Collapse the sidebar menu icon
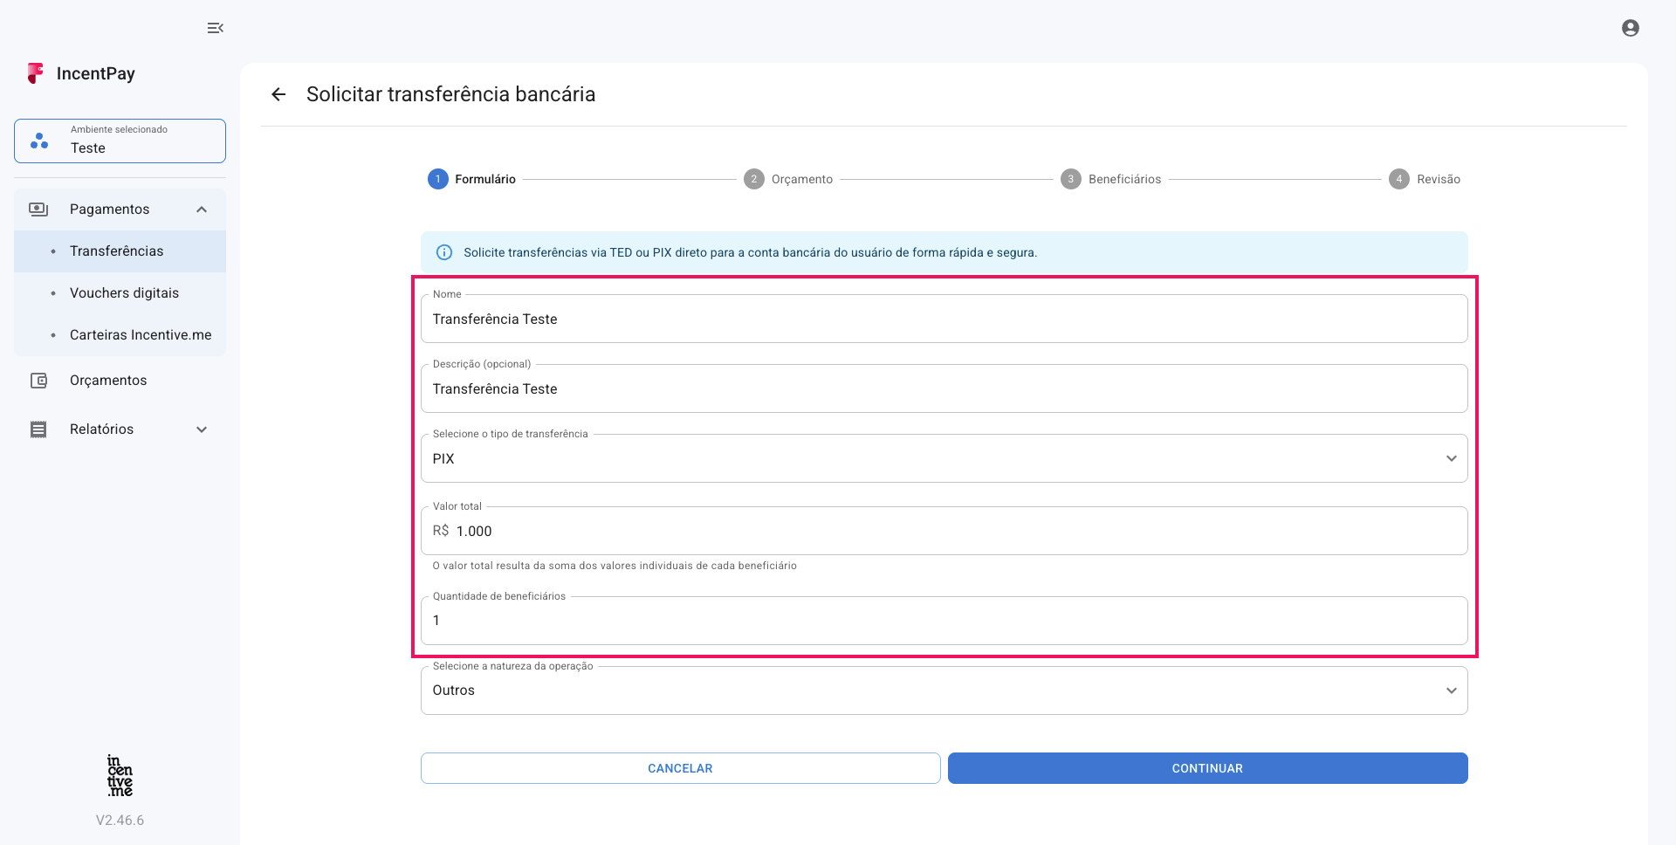This screenshot has width=1676, height=845. 215,28
